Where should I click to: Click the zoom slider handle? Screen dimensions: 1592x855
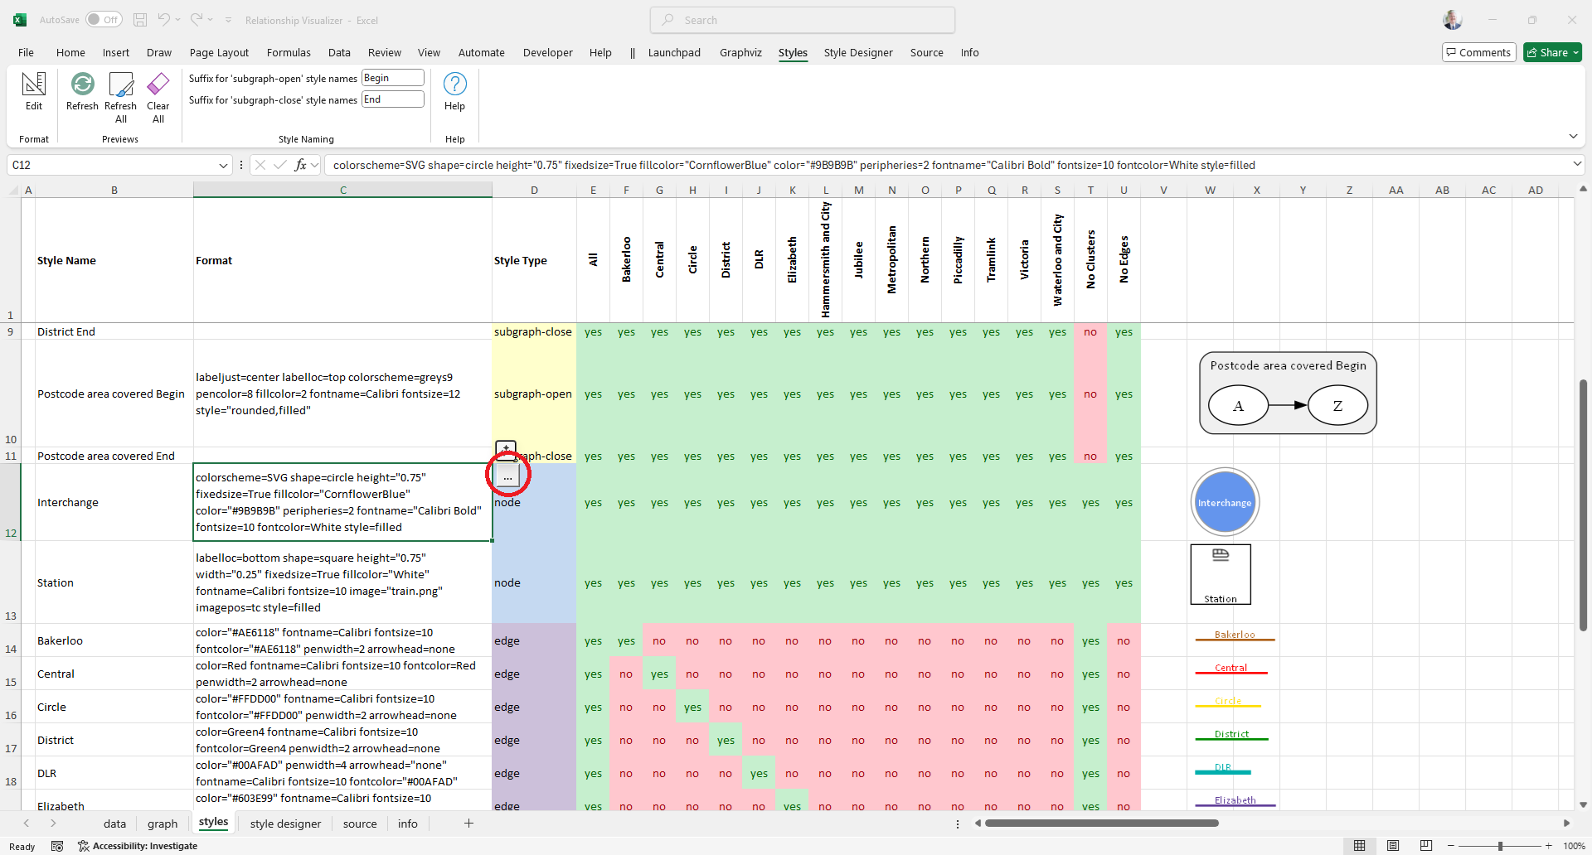(1500, 846)
